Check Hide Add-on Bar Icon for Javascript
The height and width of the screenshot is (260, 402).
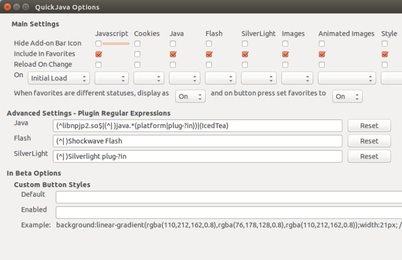pyautogui.click(x=98, y=44)
